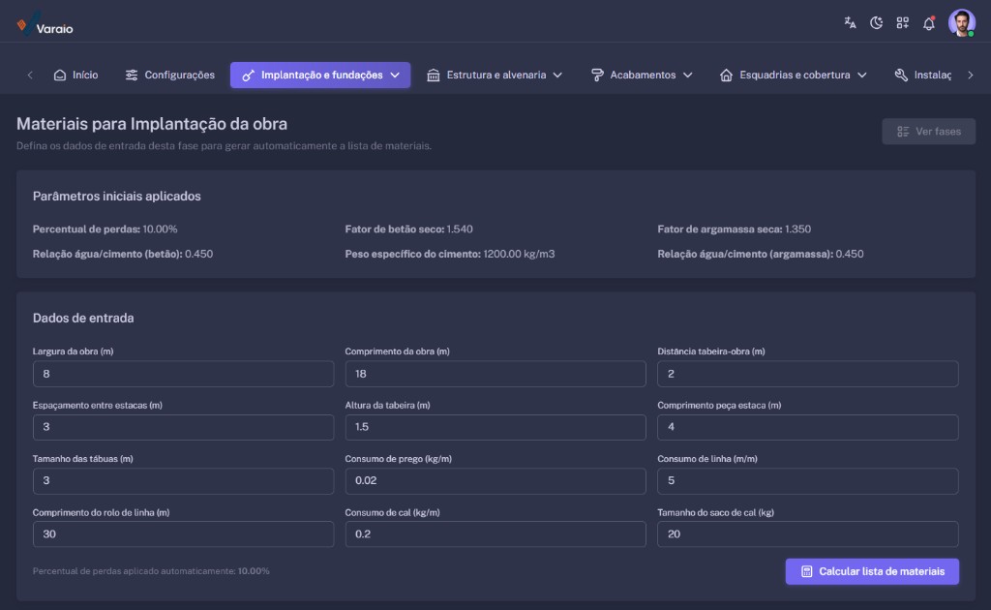Click the heading Materiais para Implantação da obra
991x610 pixels.
click(x=152, y=124)
